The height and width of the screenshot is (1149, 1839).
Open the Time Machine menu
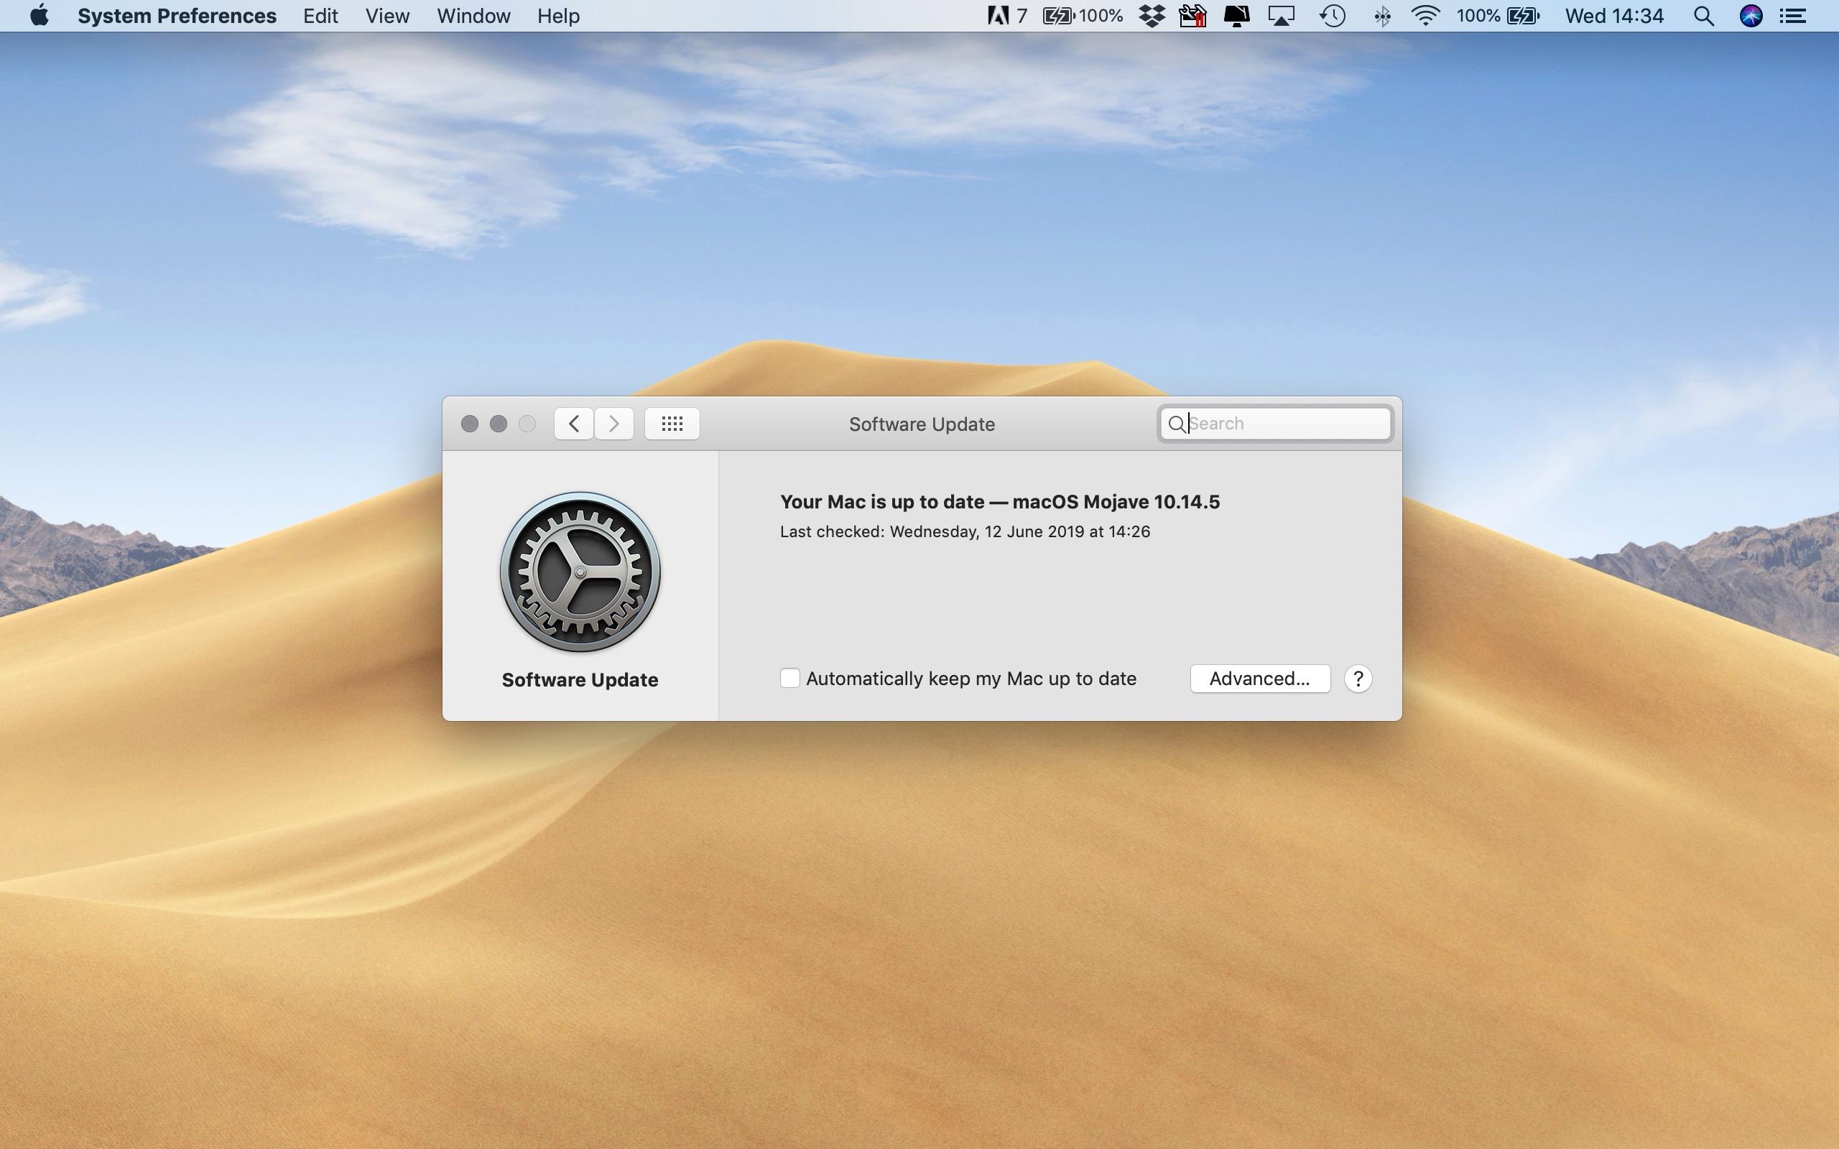pos(1332,16)
